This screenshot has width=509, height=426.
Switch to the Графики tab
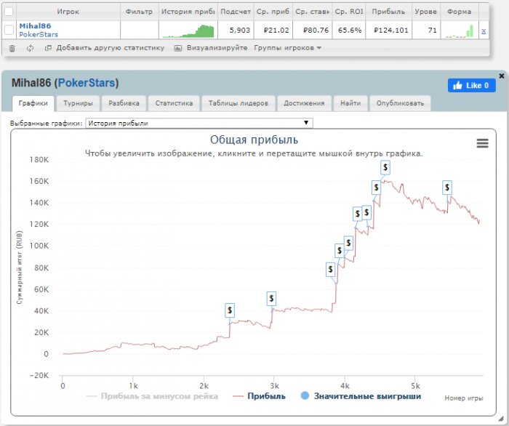pos(33,103)
